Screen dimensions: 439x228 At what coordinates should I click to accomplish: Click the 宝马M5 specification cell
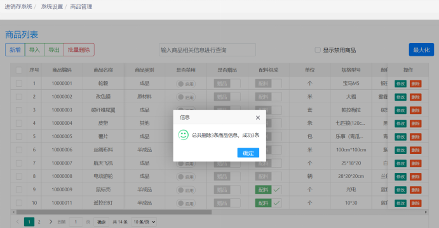click(x=351, y=84)
